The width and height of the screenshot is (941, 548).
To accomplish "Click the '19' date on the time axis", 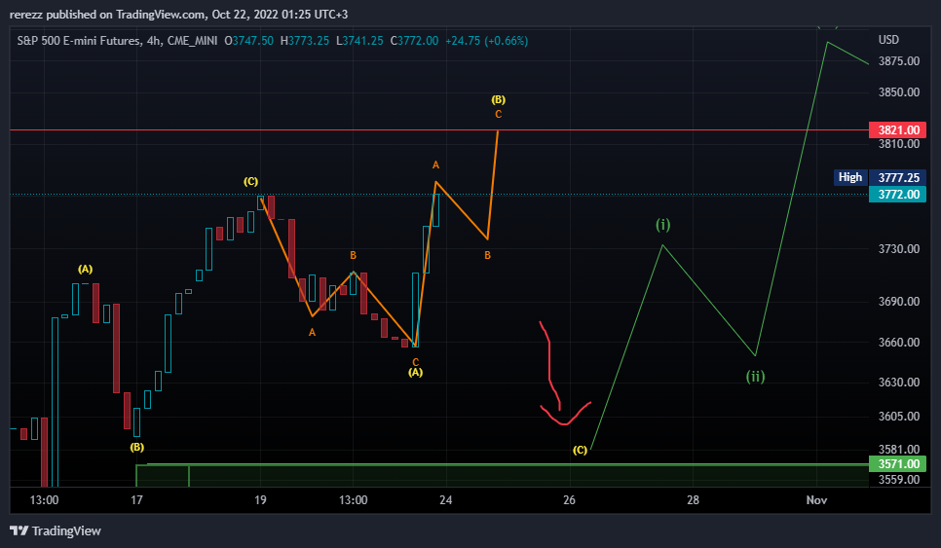I will [x=260, y=500].
